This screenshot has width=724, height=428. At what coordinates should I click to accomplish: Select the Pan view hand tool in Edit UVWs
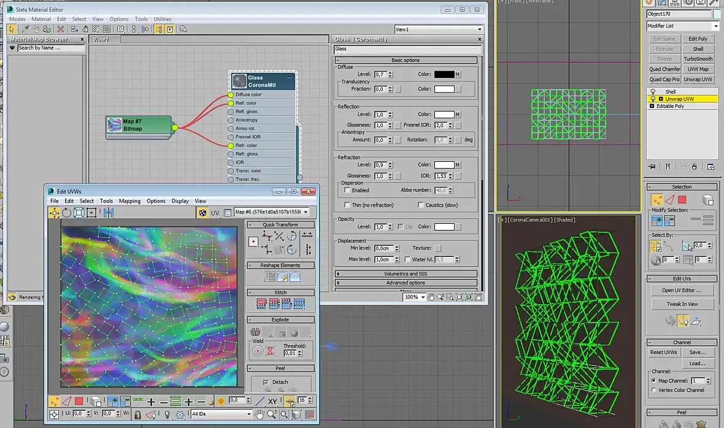pyautogui.click(x=259, y=415)
